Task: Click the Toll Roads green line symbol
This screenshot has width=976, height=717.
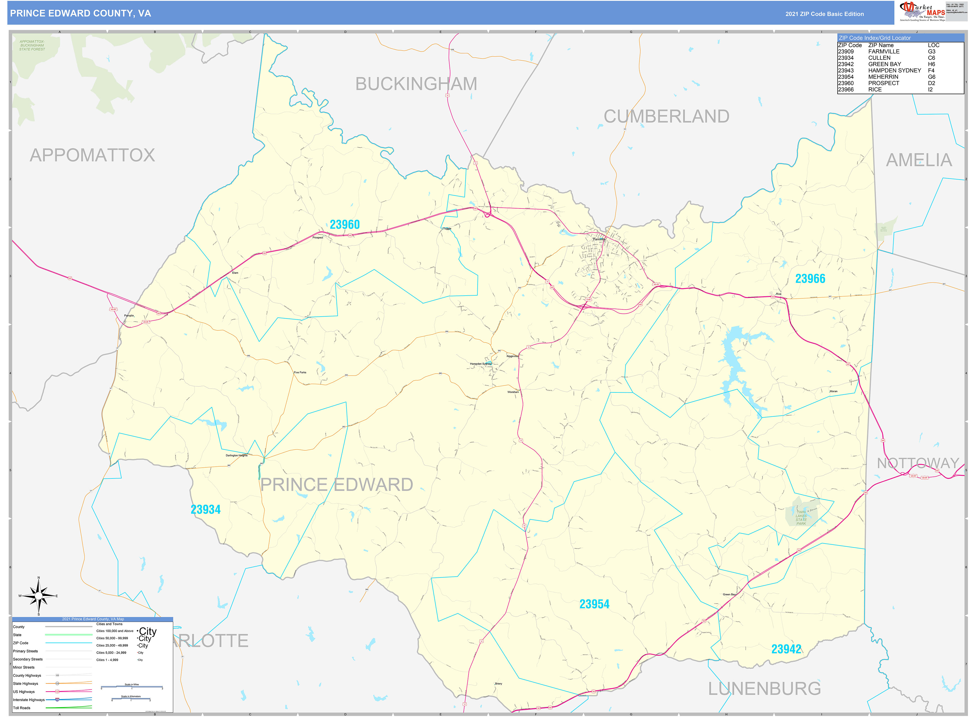Action: click(x=69, y=708)
